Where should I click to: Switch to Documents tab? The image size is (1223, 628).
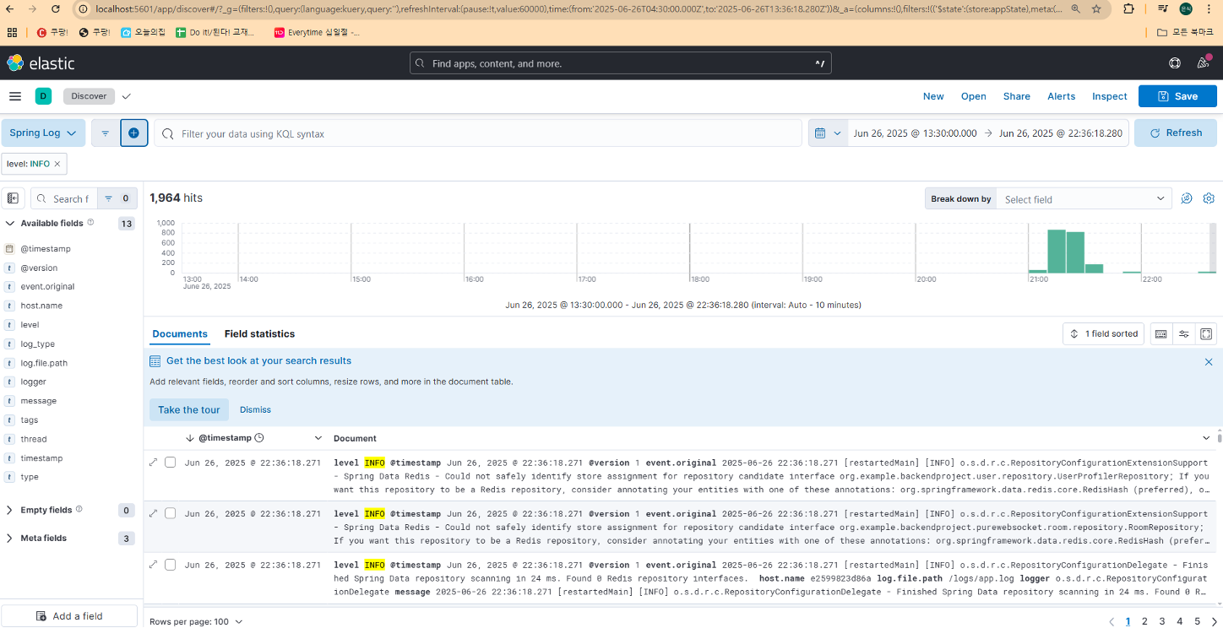pos(180,334)
